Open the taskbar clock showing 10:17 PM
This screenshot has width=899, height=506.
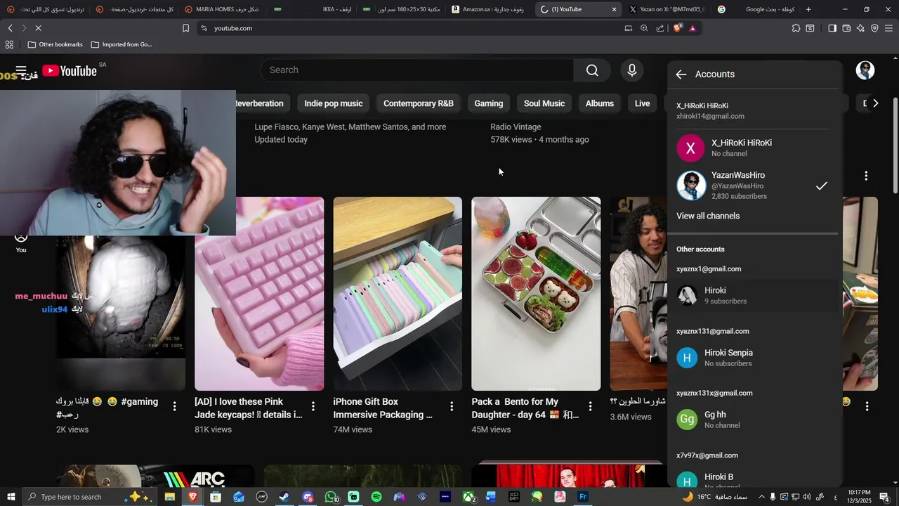(858, 497)
